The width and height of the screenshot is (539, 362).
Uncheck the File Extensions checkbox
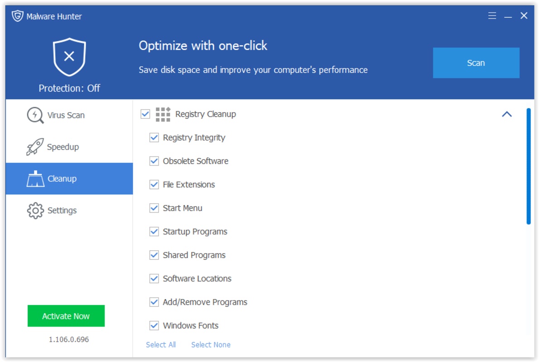click(154, 185)
